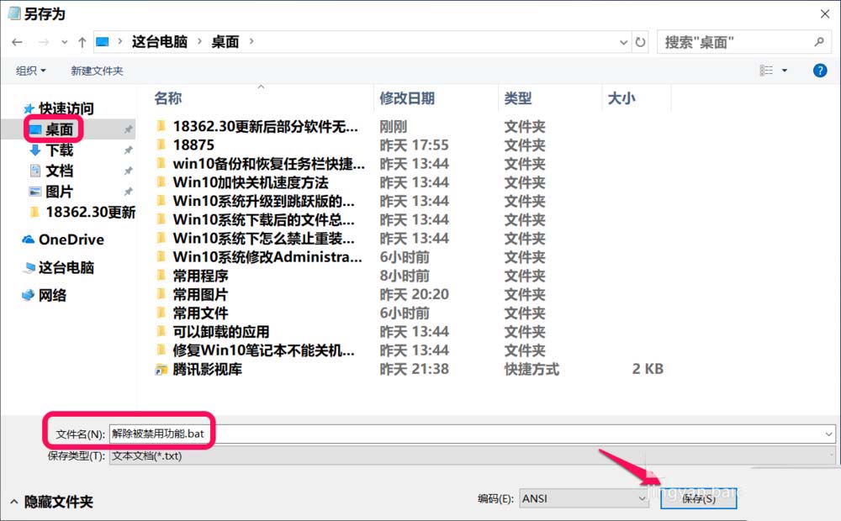
Task: Change view layout icon
Action: click(766, 71)
